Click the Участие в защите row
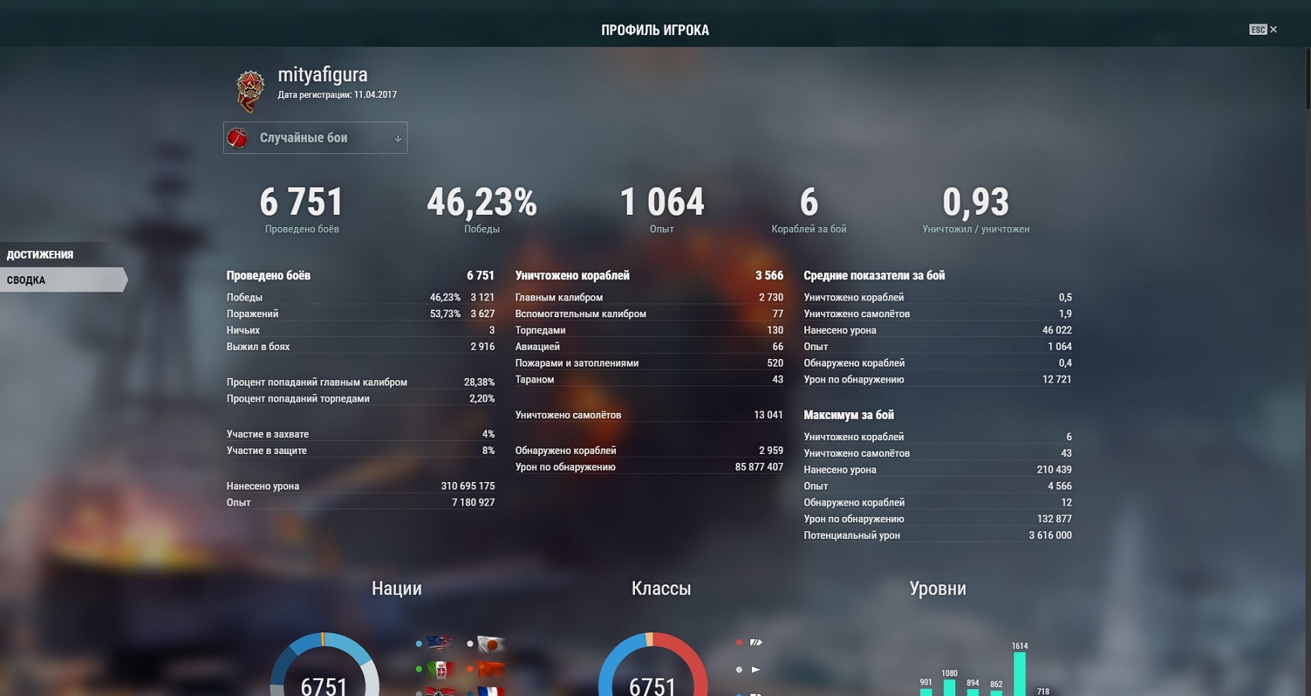1311x696 pixels. (360, 451)
